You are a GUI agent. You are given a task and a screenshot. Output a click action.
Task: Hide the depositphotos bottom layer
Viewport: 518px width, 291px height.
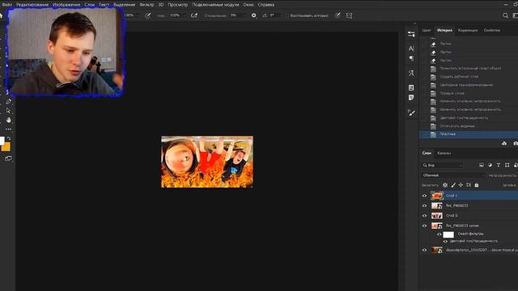424,250
